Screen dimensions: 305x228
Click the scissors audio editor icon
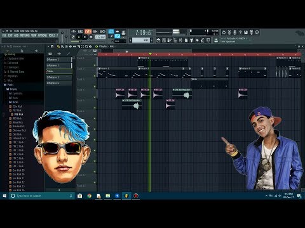pyautogui.click(x=229, y=32)
